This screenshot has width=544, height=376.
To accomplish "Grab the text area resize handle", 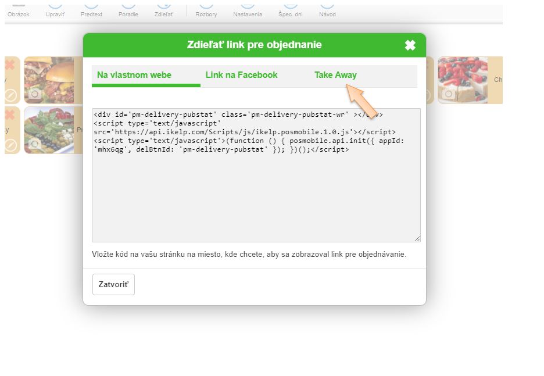I will coord(417,238).
